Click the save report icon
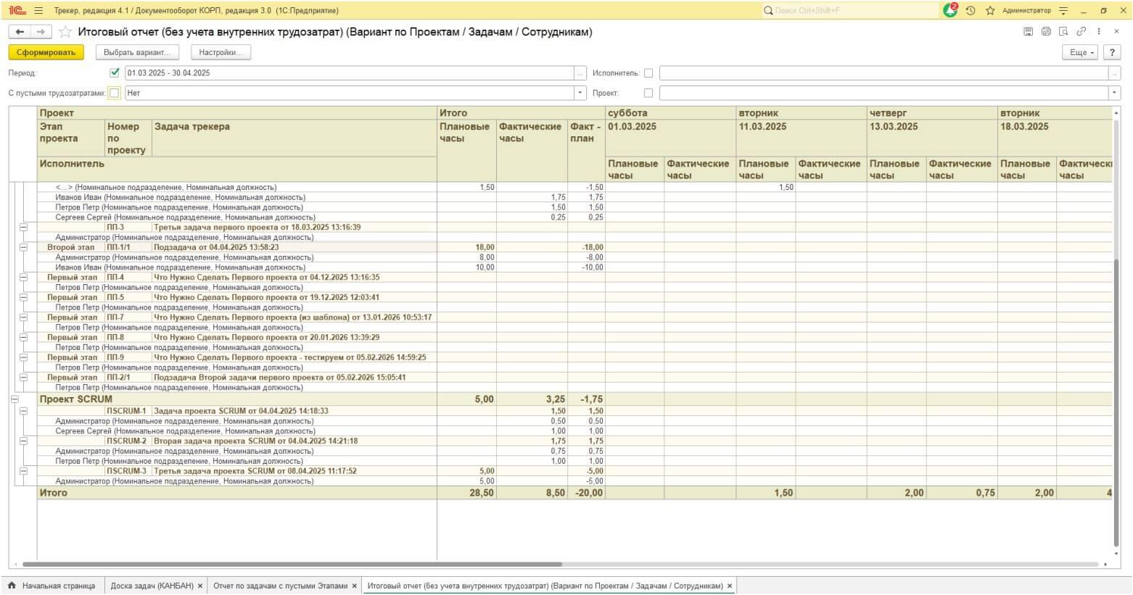The image size is (1133, 595). [x=1028, y=32]
